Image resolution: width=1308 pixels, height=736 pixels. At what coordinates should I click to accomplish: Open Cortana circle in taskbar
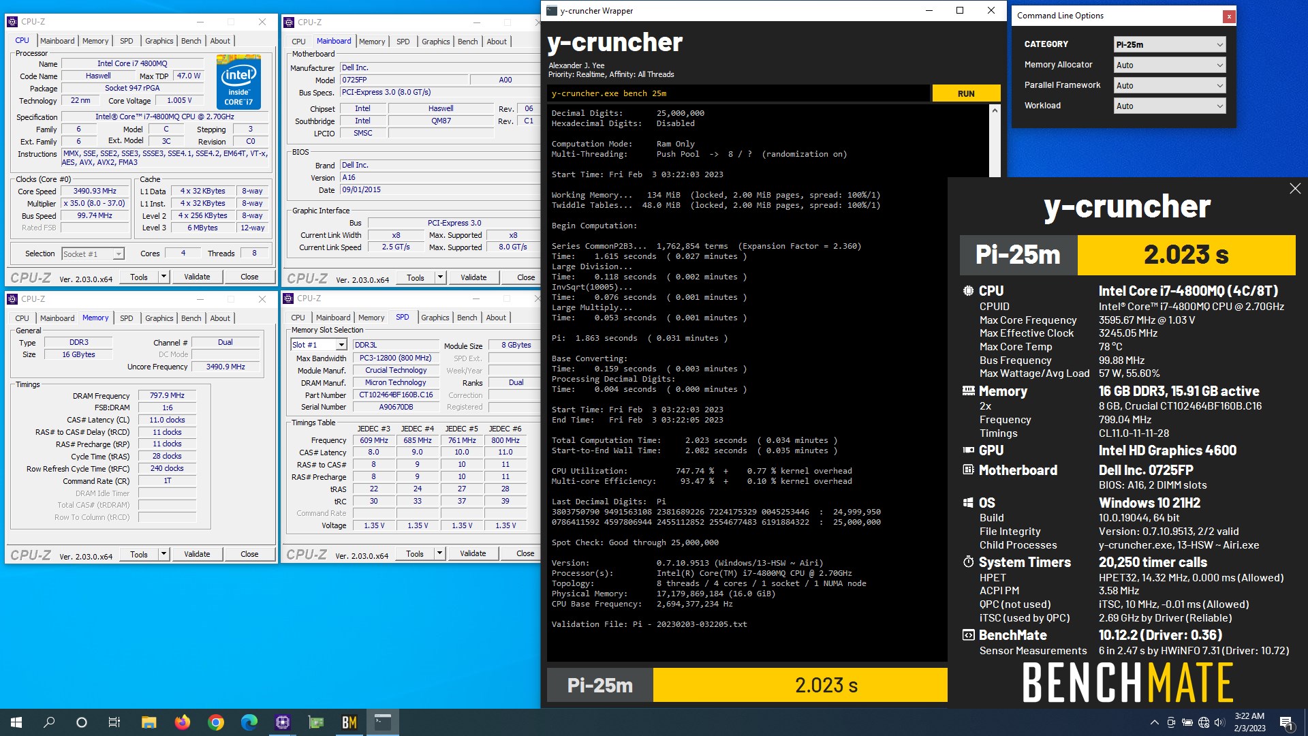click(82, 722)
